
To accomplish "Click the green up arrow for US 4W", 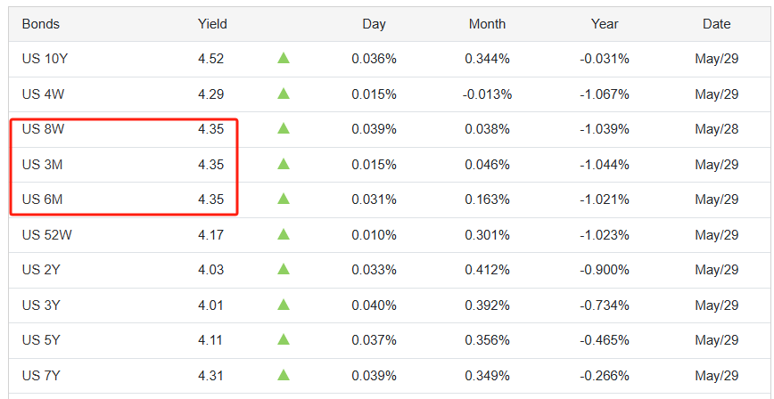I will [284, 94].
